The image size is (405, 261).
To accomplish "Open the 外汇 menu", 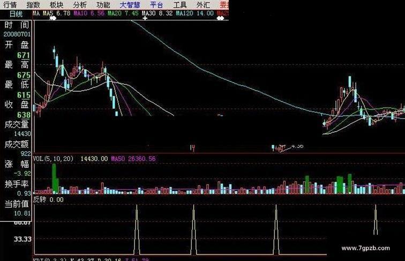I will coord(203,5).
